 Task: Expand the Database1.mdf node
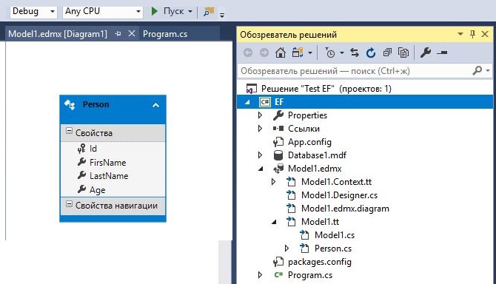pyautogui.click(x=260, y=155)
